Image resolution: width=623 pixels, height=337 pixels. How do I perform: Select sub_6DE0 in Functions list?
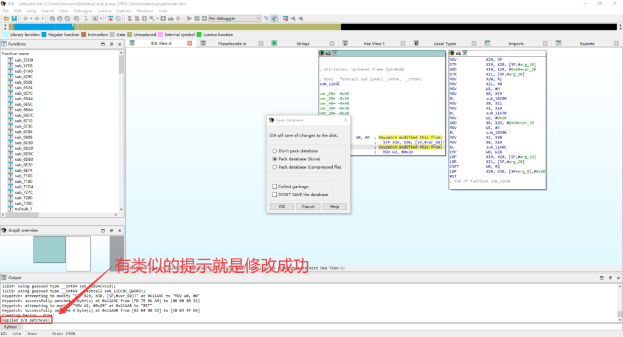tap(24, 159)
